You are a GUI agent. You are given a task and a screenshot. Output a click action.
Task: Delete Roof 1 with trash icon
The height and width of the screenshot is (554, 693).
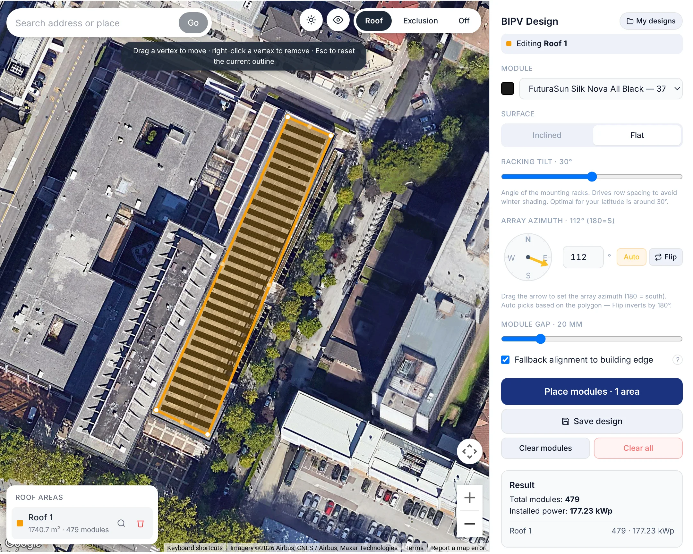(141, 524)
